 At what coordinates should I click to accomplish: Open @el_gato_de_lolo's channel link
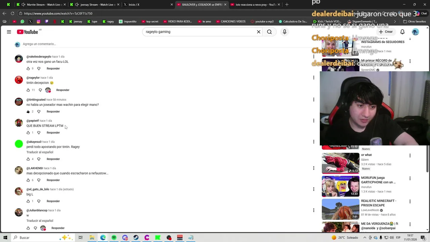pos(38,189)
